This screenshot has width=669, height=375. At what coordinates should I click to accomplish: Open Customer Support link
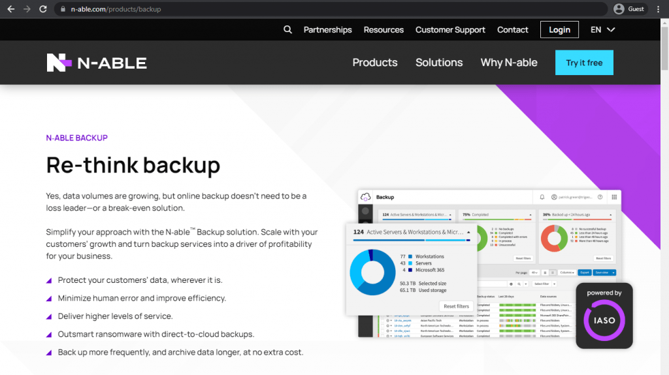450,30
